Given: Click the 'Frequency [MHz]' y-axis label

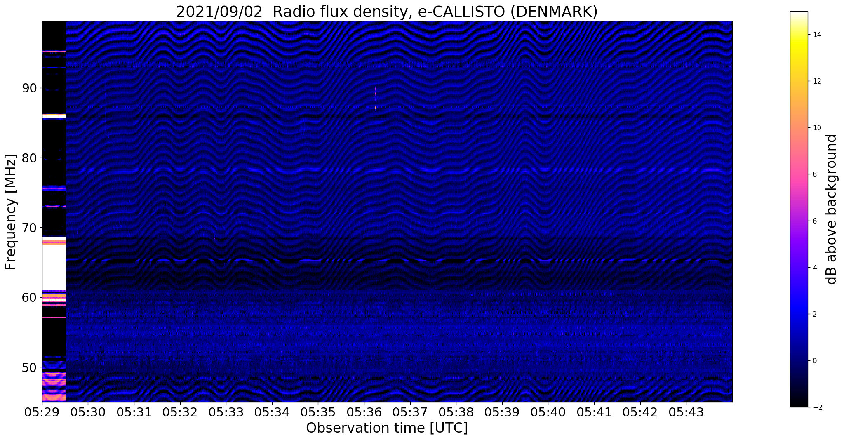Looking at the screenshot, I should point(11,212).
